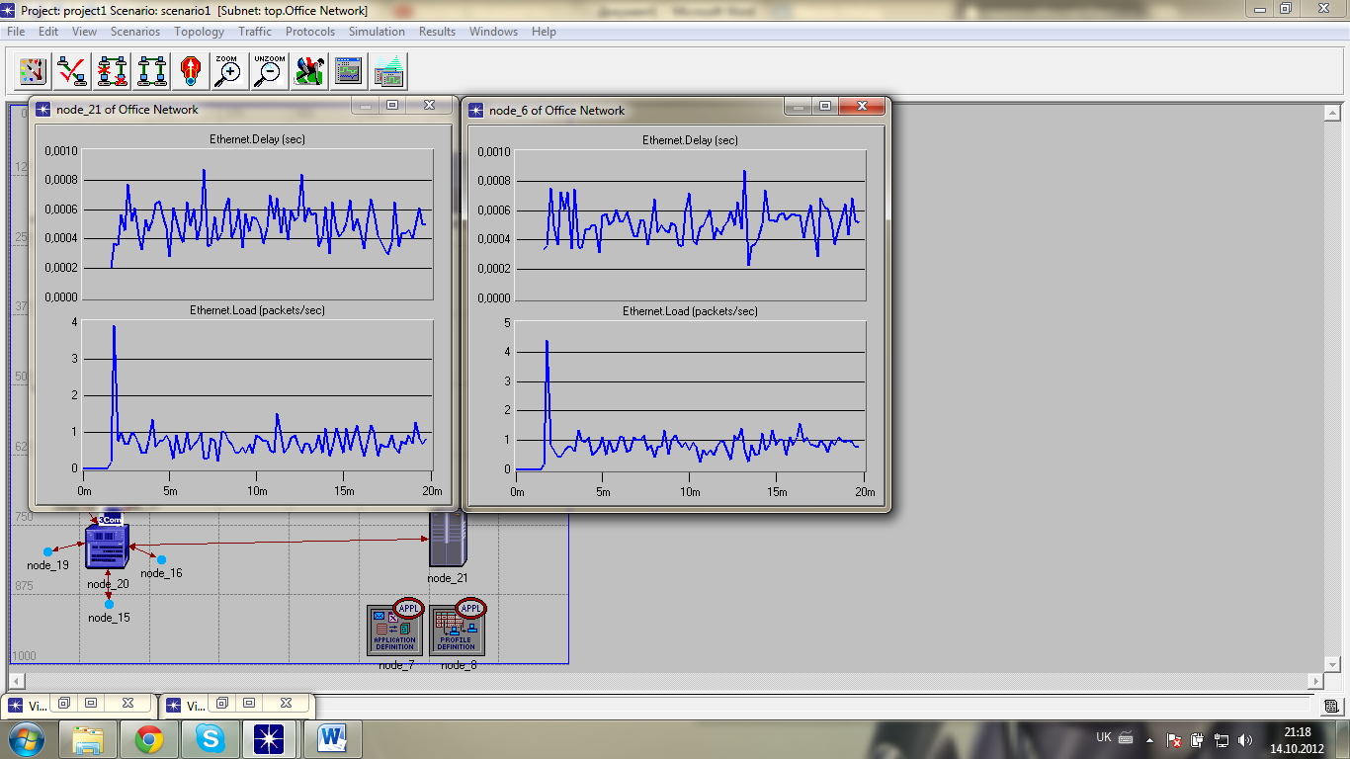Open the View Results graph icon
Image resolution: width=1350 pixels, height=759 pixels.
[x=349, y=71]
